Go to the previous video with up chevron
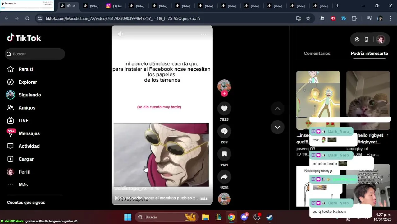The width and height of the screenshot is (397, 224). click(x=277, y=108)
